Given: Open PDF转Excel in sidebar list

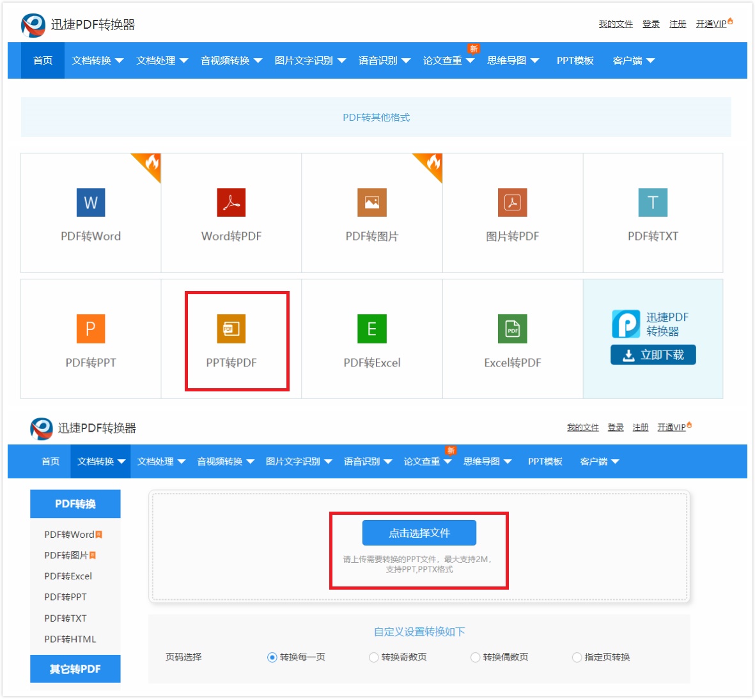Looking at the screenshot, I should [68, 577].
